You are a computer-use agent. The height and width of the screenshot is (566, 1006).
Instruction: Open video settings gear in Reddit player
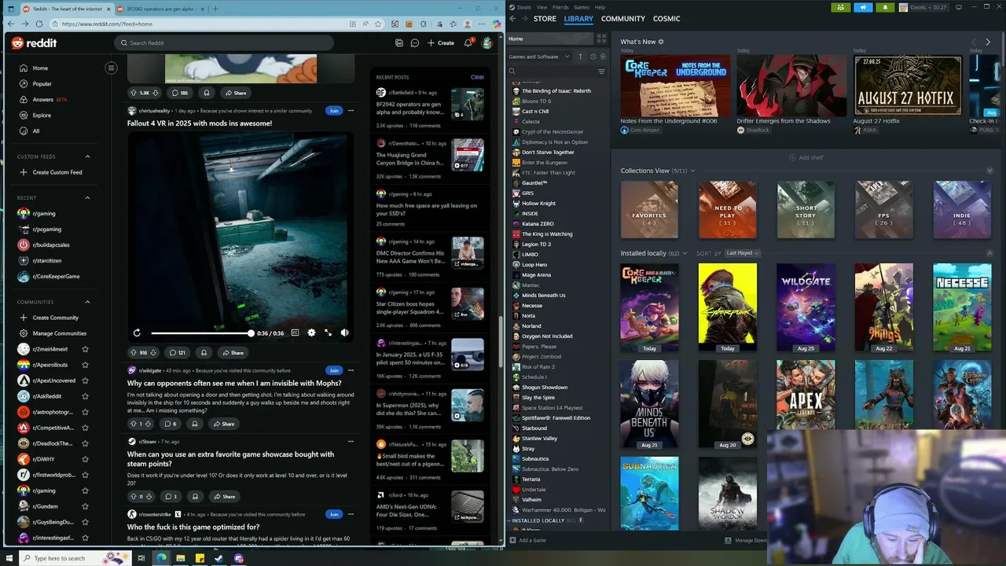(x=311, y=333)
